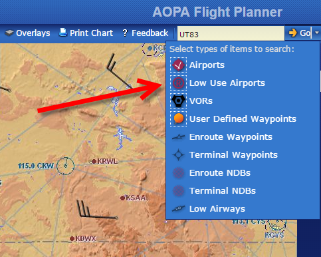The image size is (321, 257).
Task: Open the dropdown arrow next to Go
Action: tap(317, 33)
